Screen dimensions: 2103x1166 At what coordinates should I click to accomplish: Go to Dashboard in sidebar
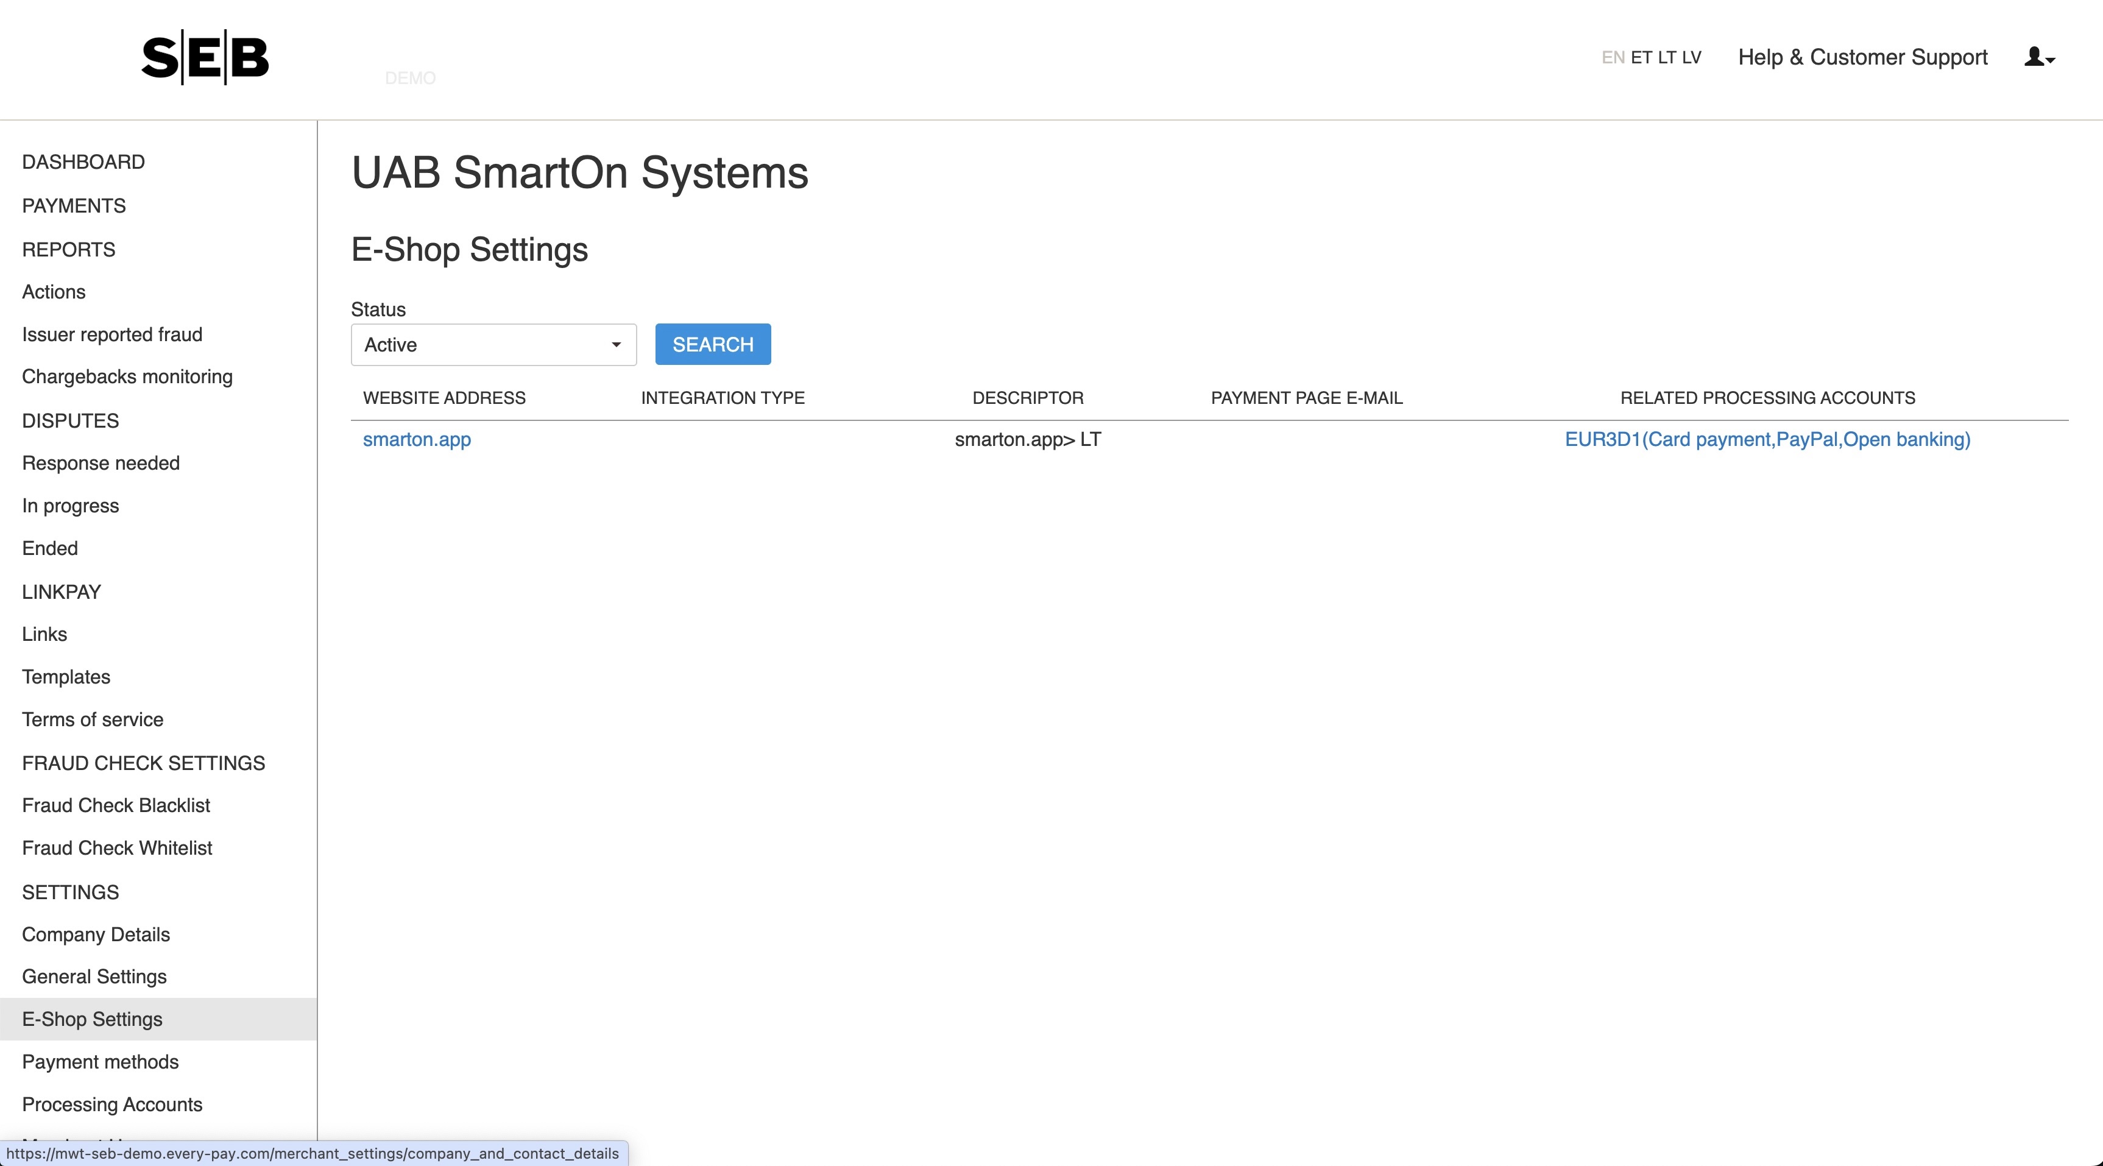83,161
